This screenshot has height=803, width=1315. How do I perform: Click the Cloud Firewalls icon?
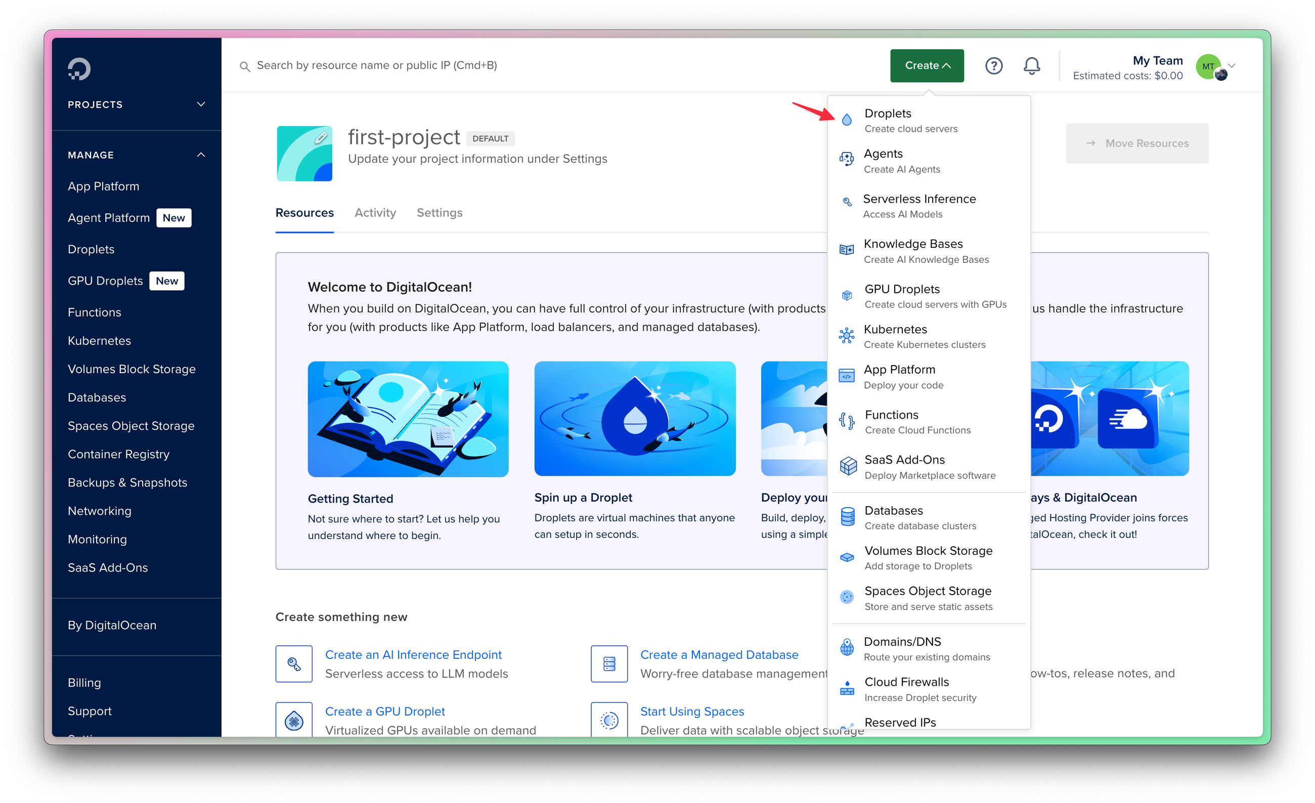(x=847, y=688)
